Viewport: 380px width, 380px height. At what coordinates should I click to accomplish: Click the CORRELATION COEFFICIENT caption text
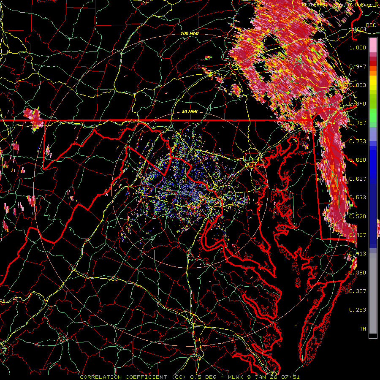(x=124, y=377)
